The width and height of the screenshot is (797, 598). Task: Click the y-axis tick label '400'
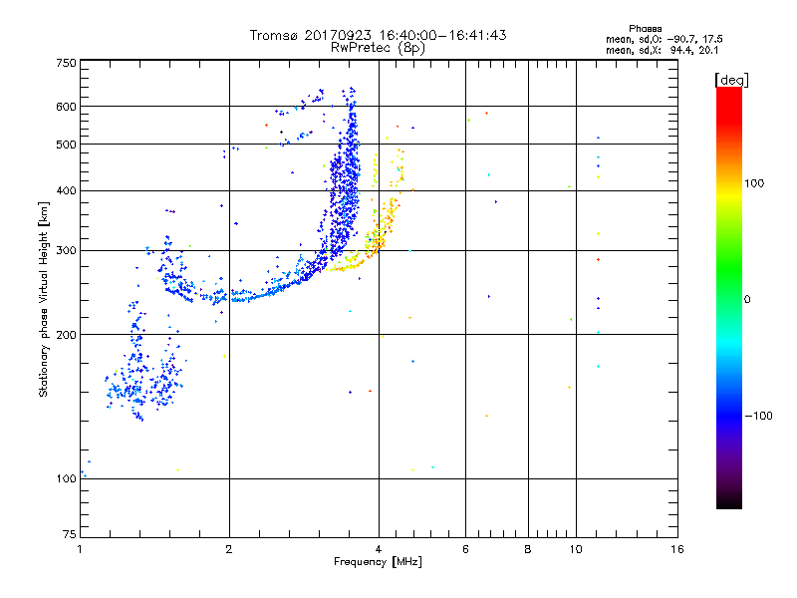(x=67, y=191)
